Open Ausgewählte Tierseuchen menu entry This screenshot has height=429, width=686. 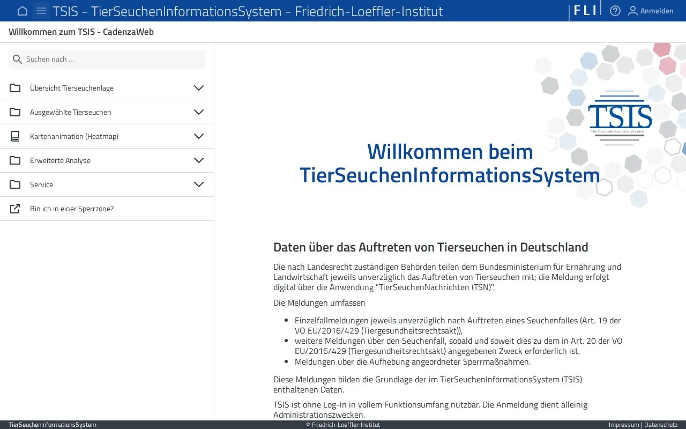(x=107, y=112)
